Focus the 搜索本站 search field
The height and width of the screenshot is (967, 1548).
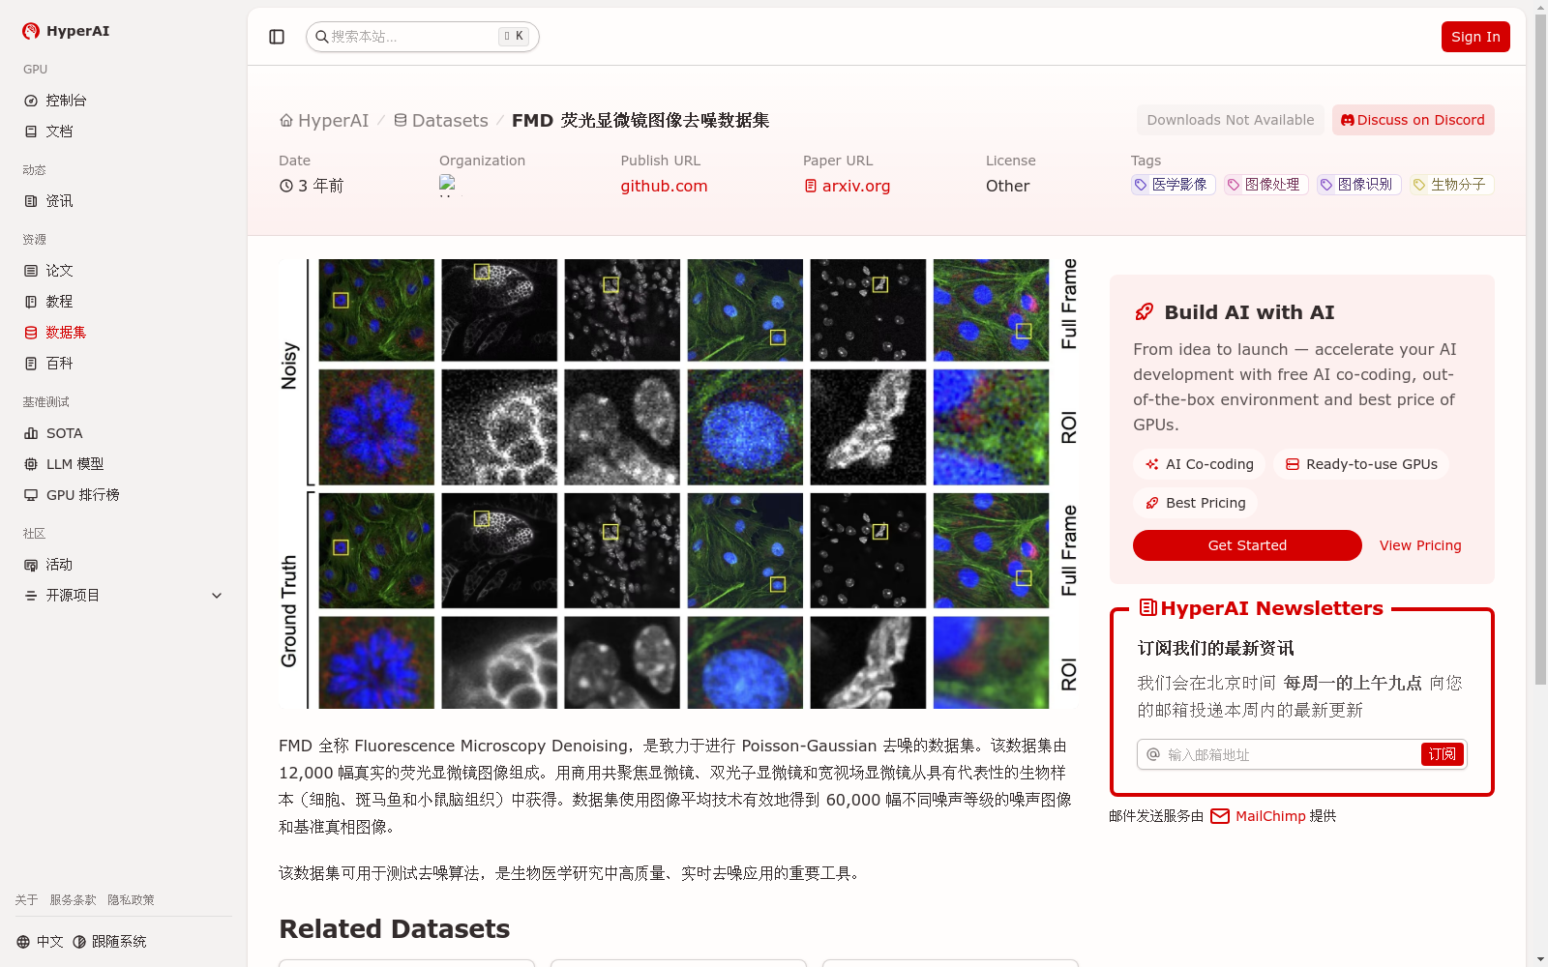click(423, 37)
